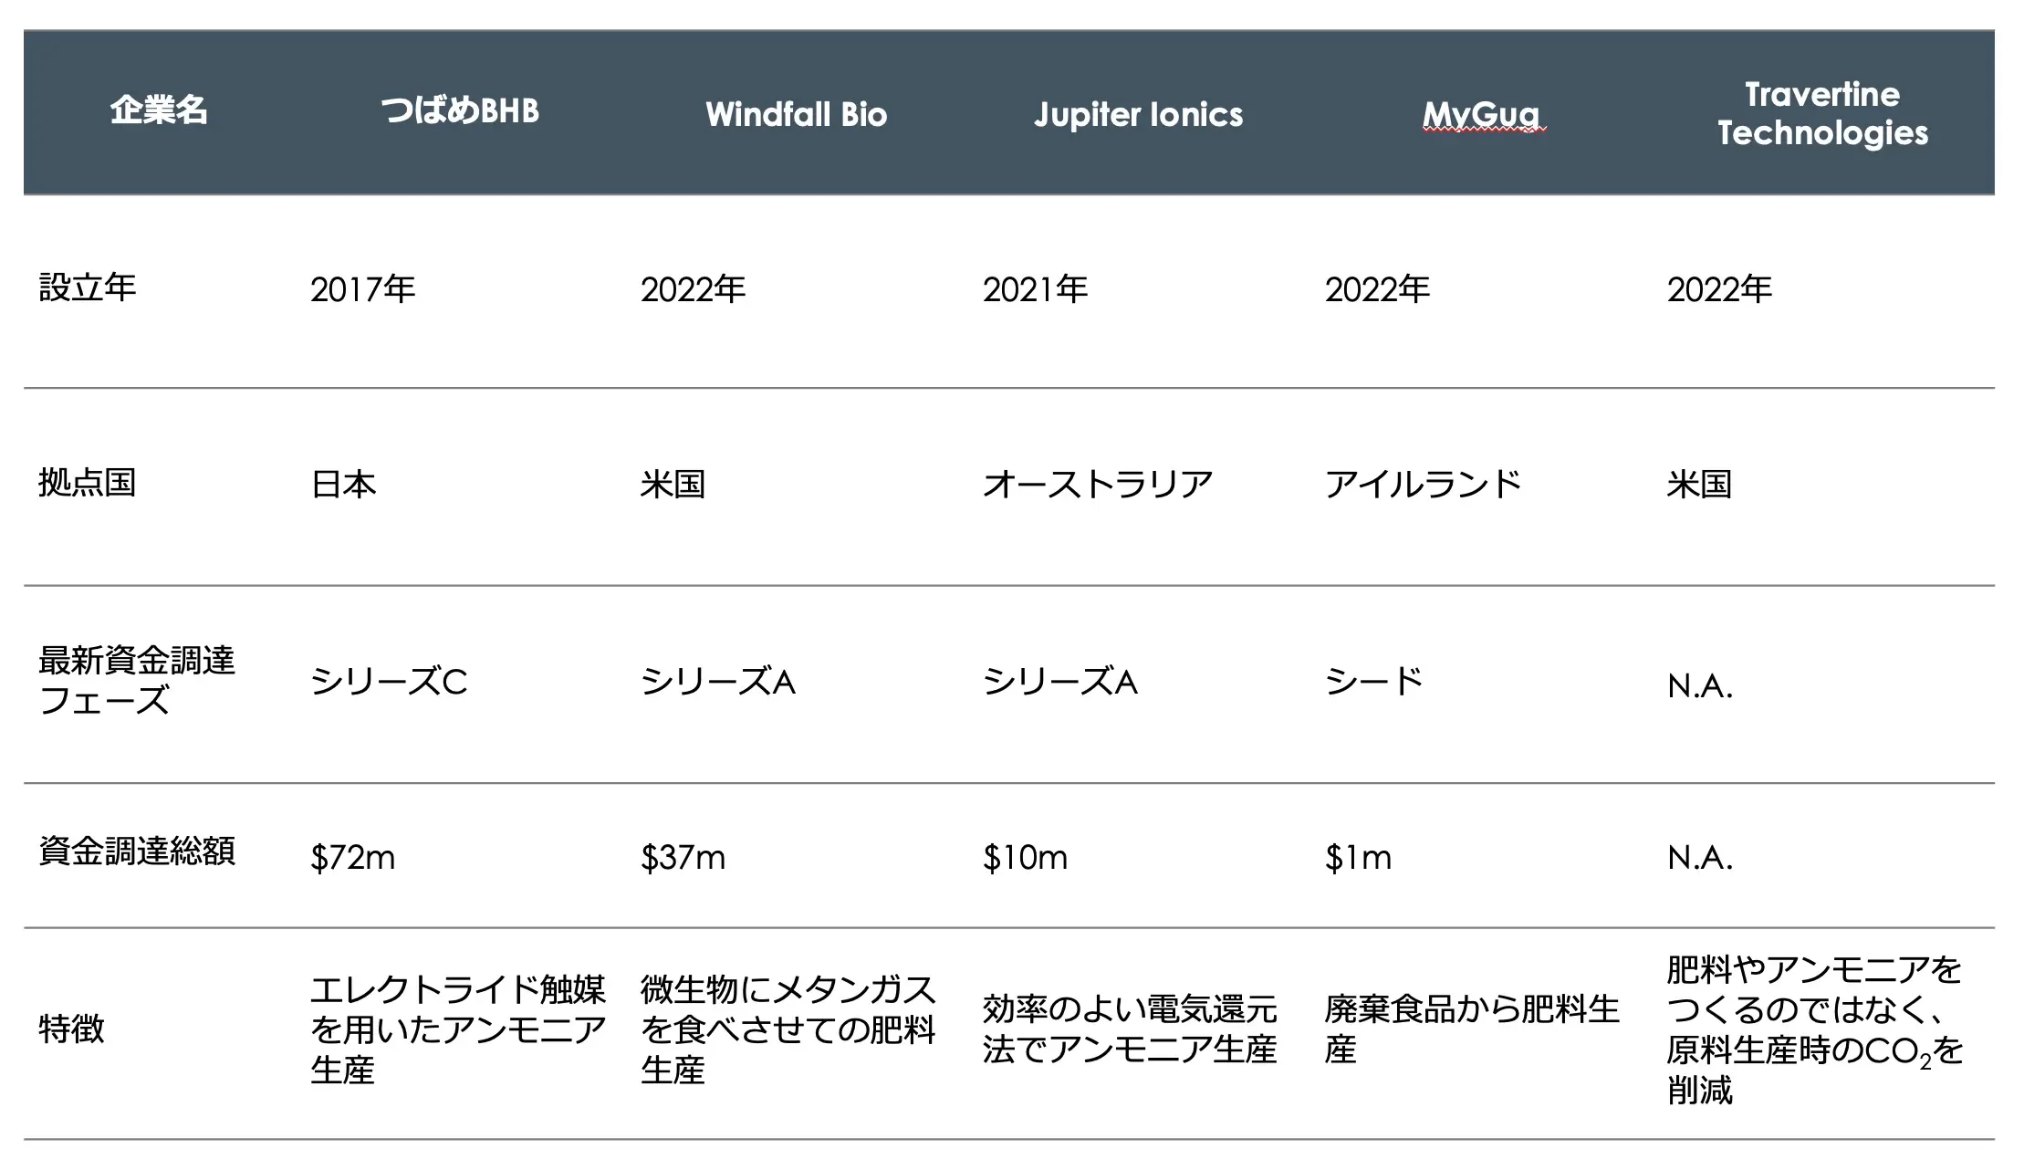
Task: Click the シード funding phase cell
Action: click(1374, 681)
